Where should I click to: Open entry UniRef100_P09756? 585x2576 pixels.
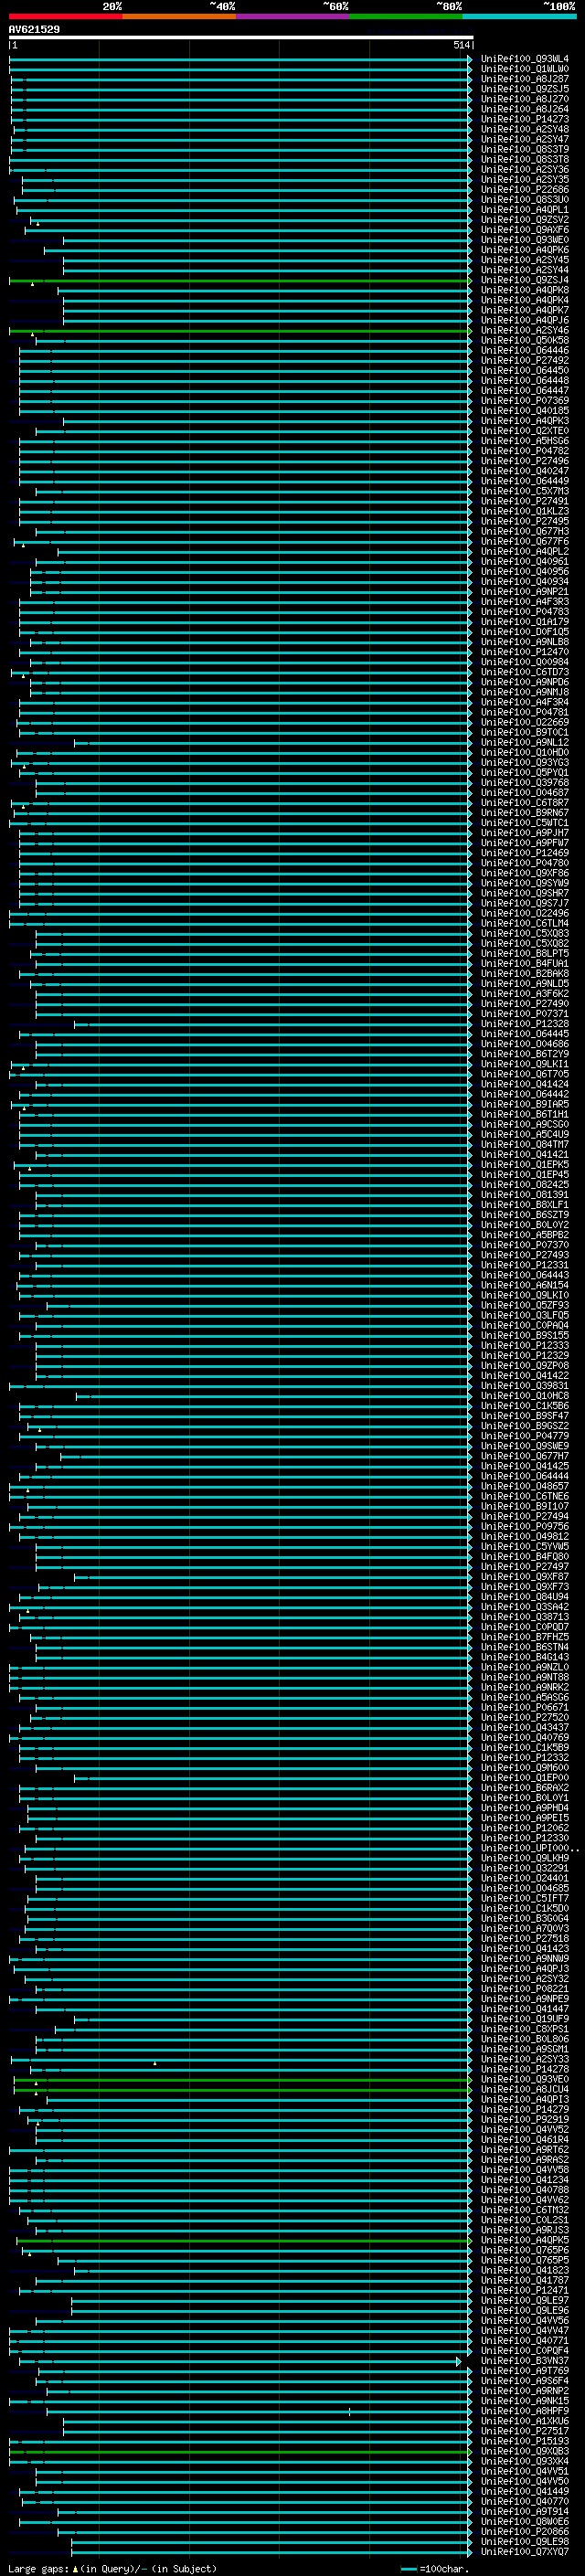point(524,1526)
